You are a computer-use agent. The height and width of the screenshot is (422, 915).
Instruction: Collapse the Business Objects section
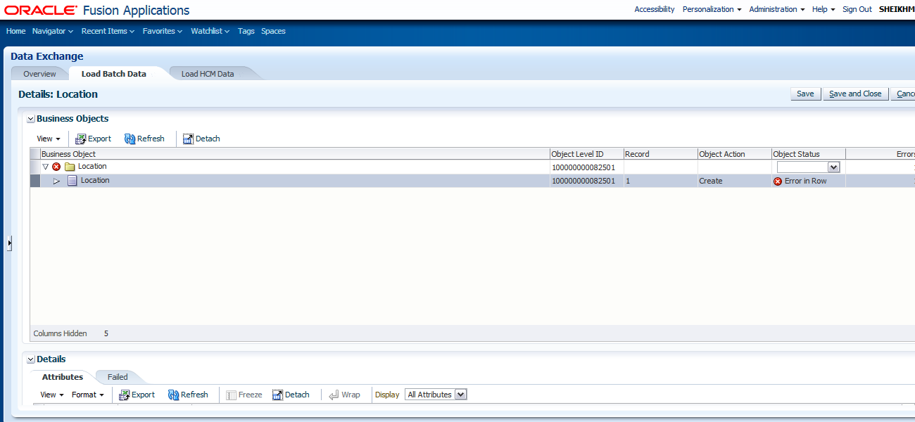tap(30, 118)
